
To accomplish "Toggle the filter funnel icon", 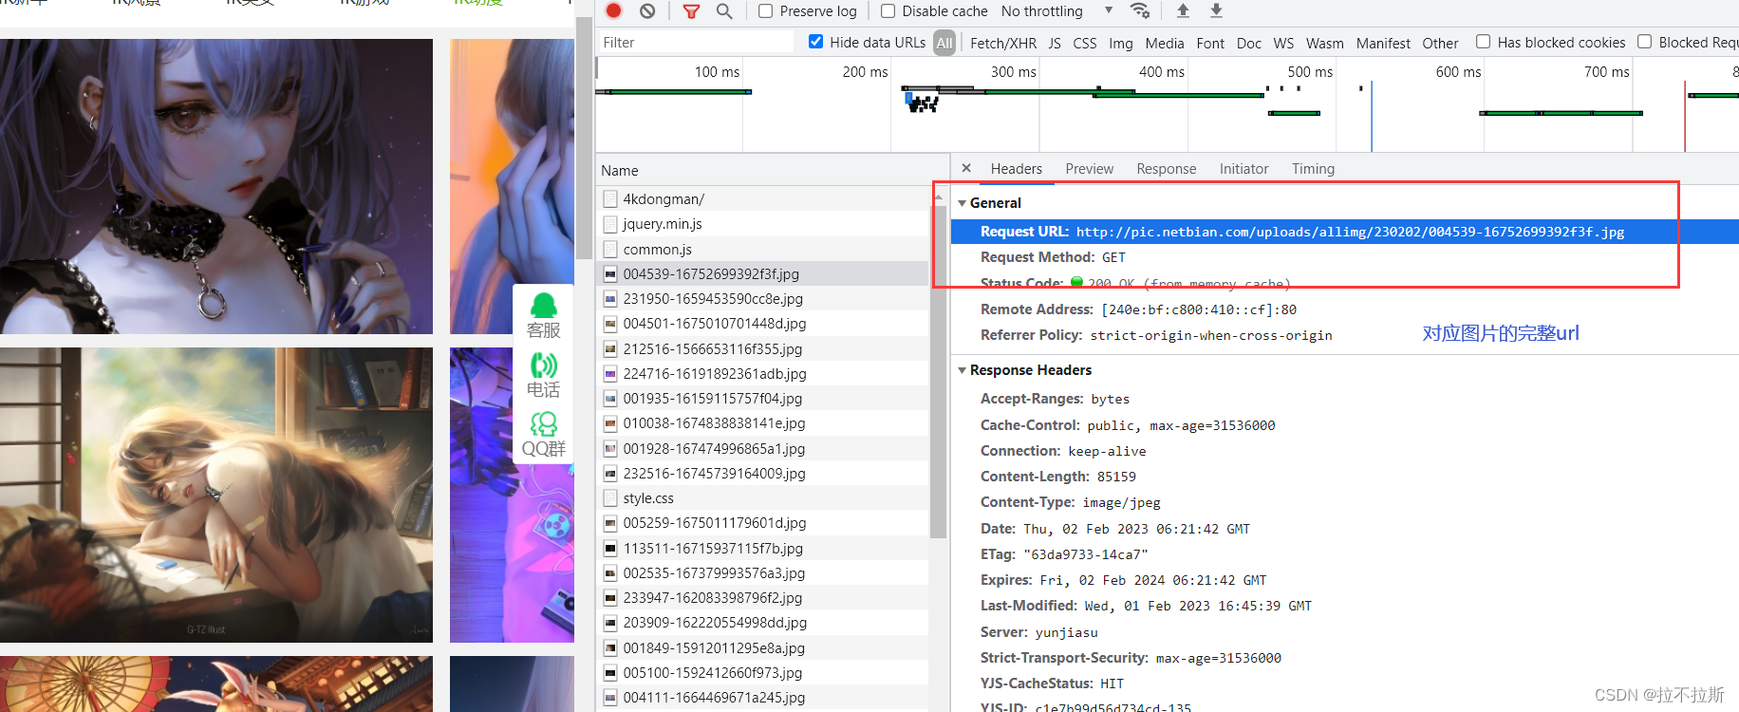I will pyautogui.click(x=691, y=11).
